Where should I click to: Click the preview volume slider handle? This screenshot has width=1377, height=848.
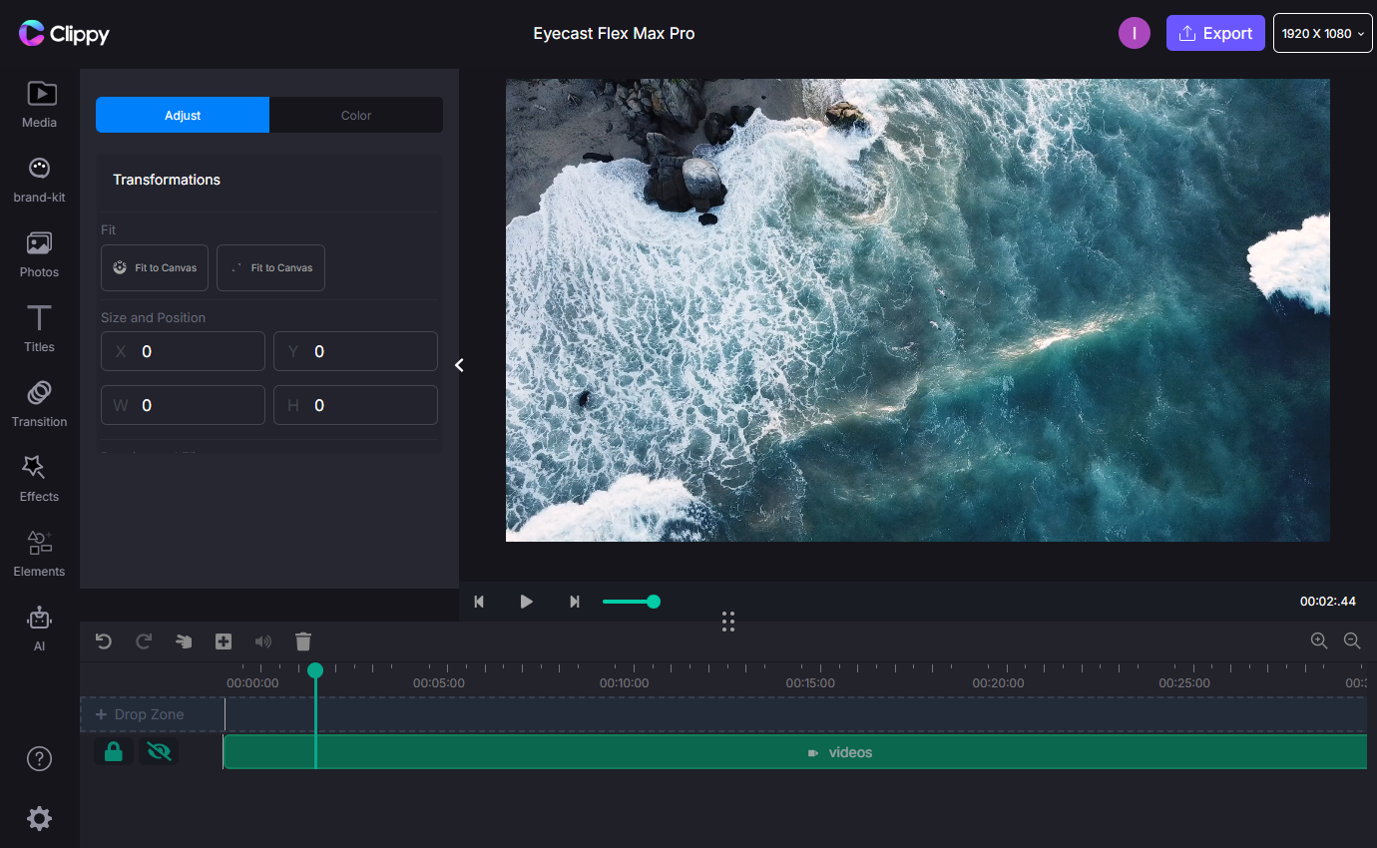click(x=654, y=602)
